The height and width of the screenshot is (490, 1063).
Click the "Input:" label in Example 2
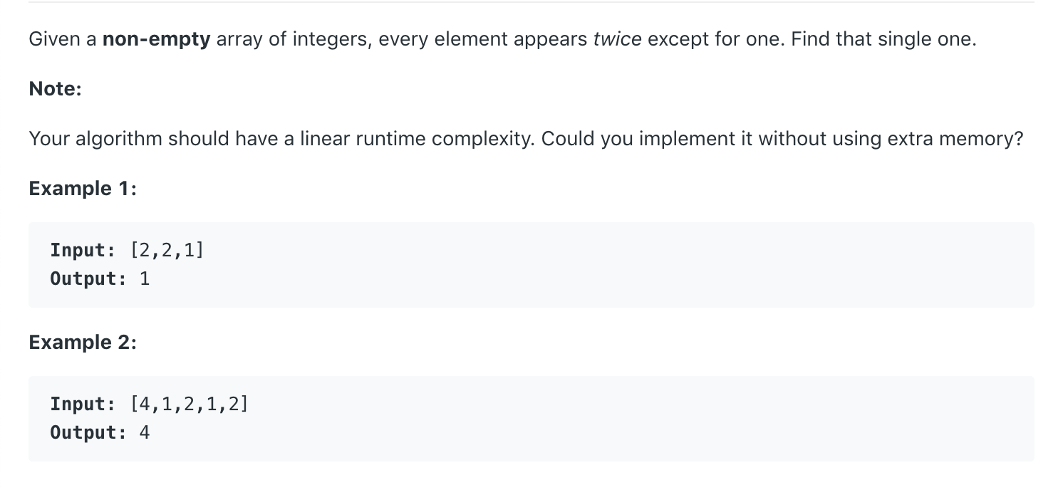(83, 405)
